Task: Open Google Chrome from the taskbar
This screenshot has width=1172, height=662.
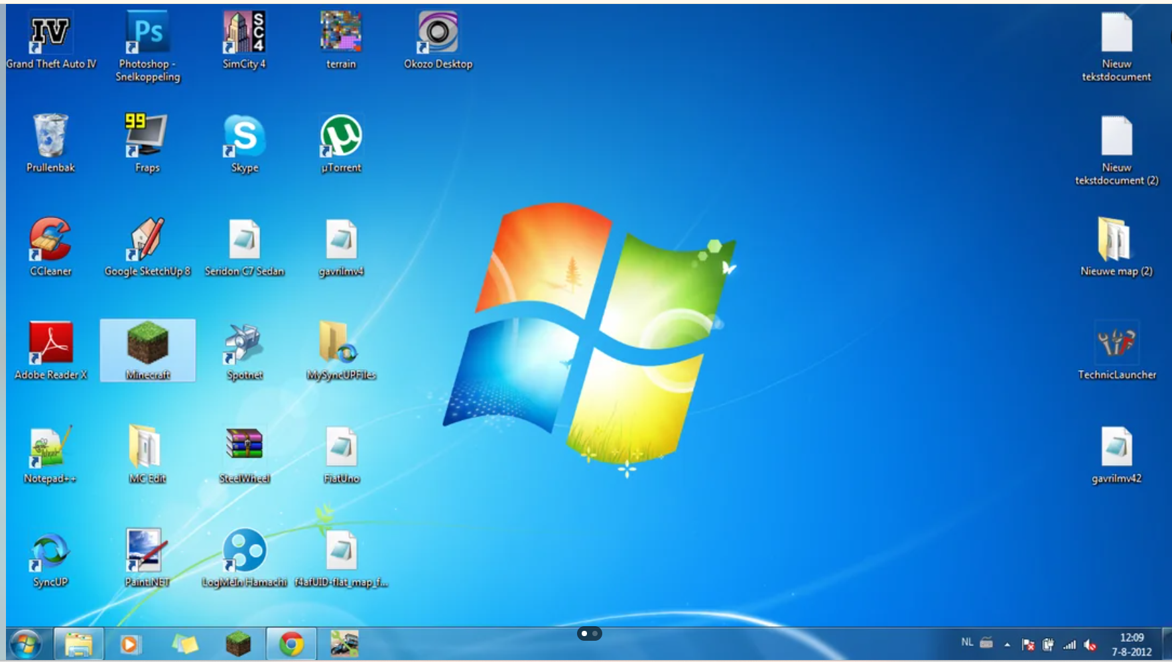Action: tap(291, 644)
